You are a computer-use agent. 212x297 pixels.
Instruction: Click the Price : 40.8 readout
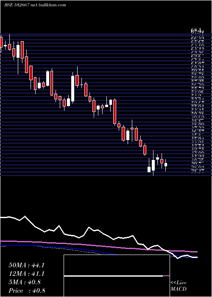[27, 291]
